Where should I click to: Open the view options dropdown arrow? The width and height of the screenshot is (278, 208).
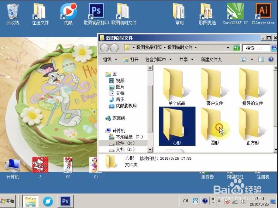click(252, 59)
